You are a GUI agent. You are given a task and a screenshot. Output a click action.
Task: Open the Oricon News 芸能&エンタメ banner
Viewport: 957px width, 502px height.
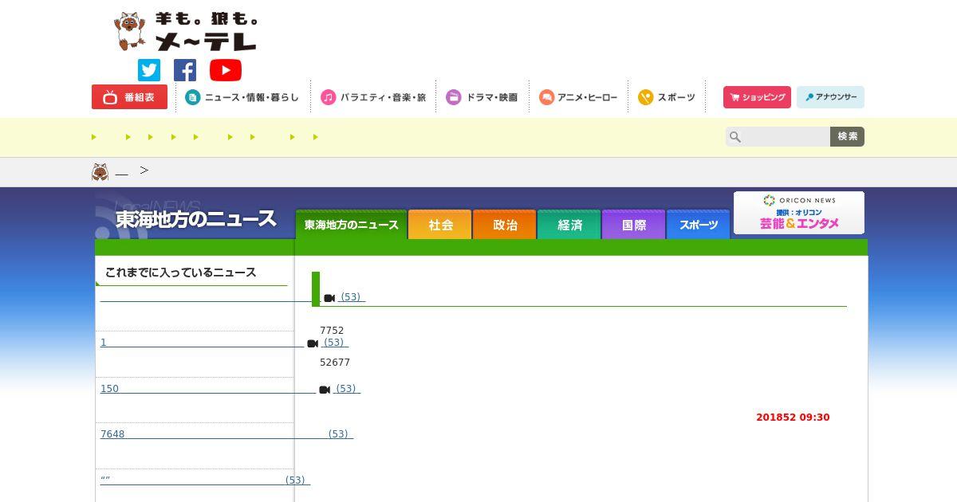pyautogui.click(x=799, y=213)
